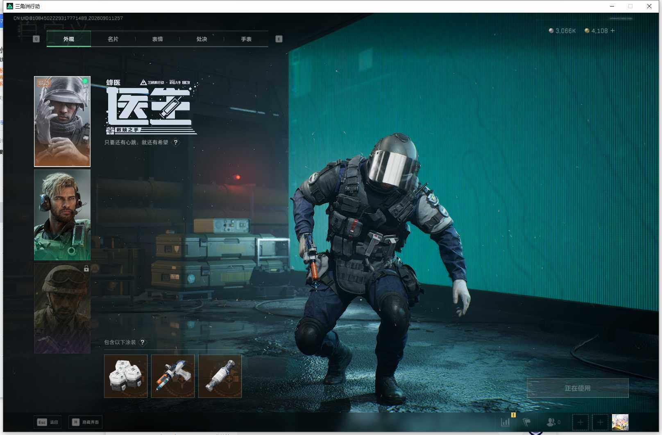The width and height of the screenshot is (662, 435).
Task: View the white cylinder gadget skin item
Action: pyautogui.click(x=220, y=376)
